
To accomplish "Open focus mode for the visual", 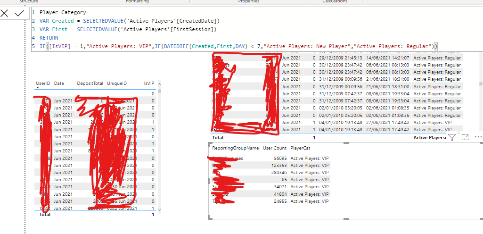I will click(x=465, y=137).
